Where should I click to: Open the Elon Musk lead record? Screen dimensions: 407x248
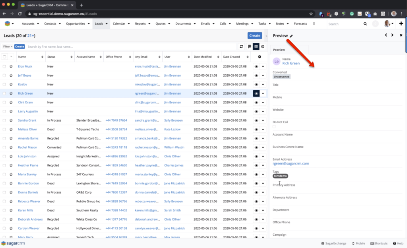[25, 66]
